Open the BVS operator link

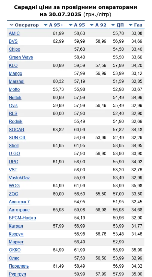coord(13,41)
